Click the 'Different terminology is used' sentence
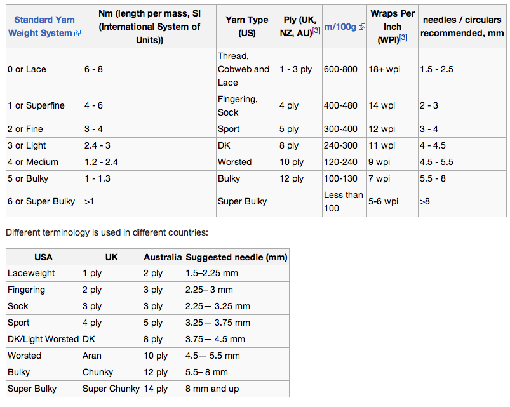510x407 pixels. (x=107, y=233)
